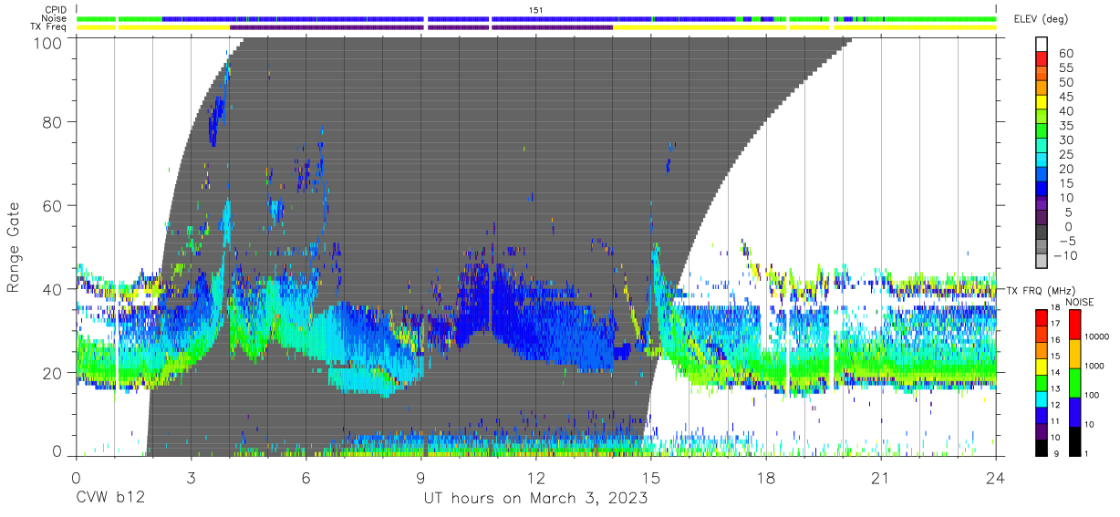The image size is (1120, 517).
Task: Click the '10000' label on NOISE scale
Action: point(1095,337)
